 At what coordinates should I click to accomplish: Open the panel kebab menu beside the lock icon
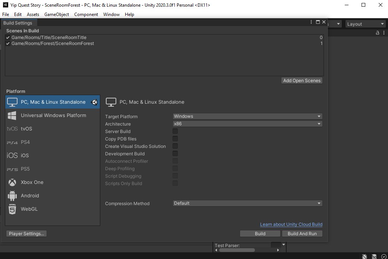384,33
